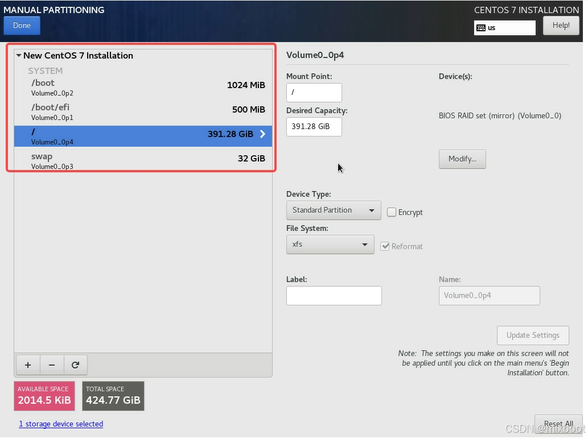Image resolution: width=588 pixels, height=439 pixels.
Task: Click the plus icon to add mount point
Action: coord(28,365)
